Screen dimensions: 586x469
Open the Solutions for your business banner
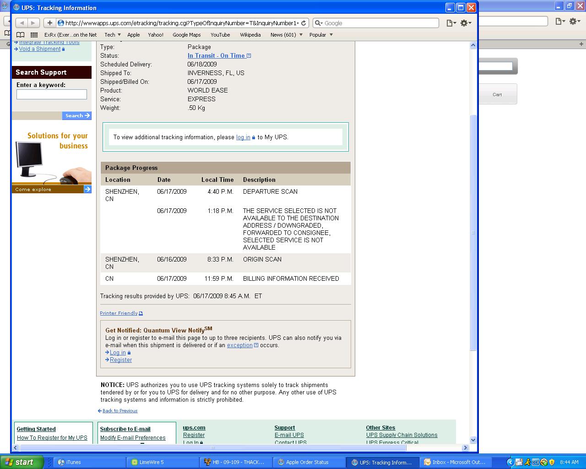pyautogui.click(x=52, y=157)
